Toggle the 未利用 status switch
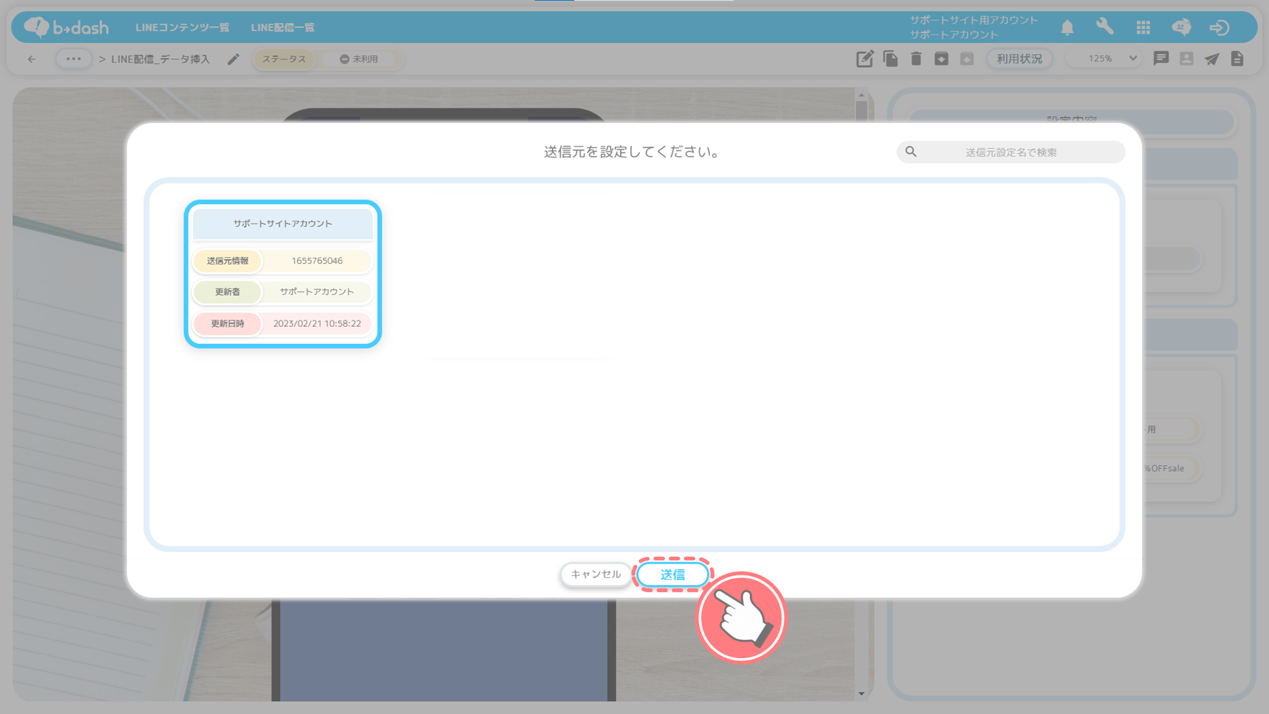 pyautogui.click(x=359, y=59)
